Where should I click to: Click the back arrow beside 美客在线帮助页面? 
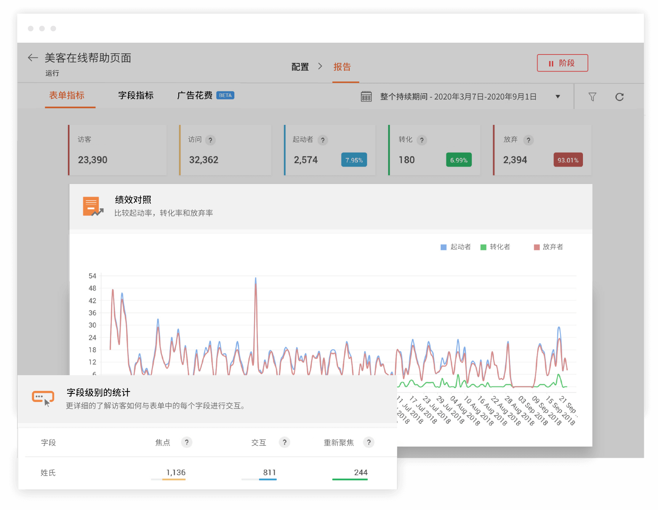click(x=33, y=58)
